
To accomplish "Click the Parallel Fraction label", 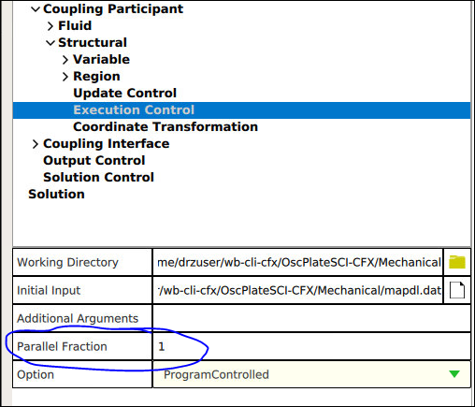I will [x=62, y=346].
